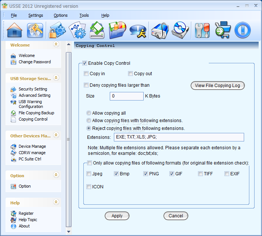Viewport: 262px width, 236px height.
Task: Check the EXIF format checkbox
Action: pyautogui.click(x=227, y=174)
